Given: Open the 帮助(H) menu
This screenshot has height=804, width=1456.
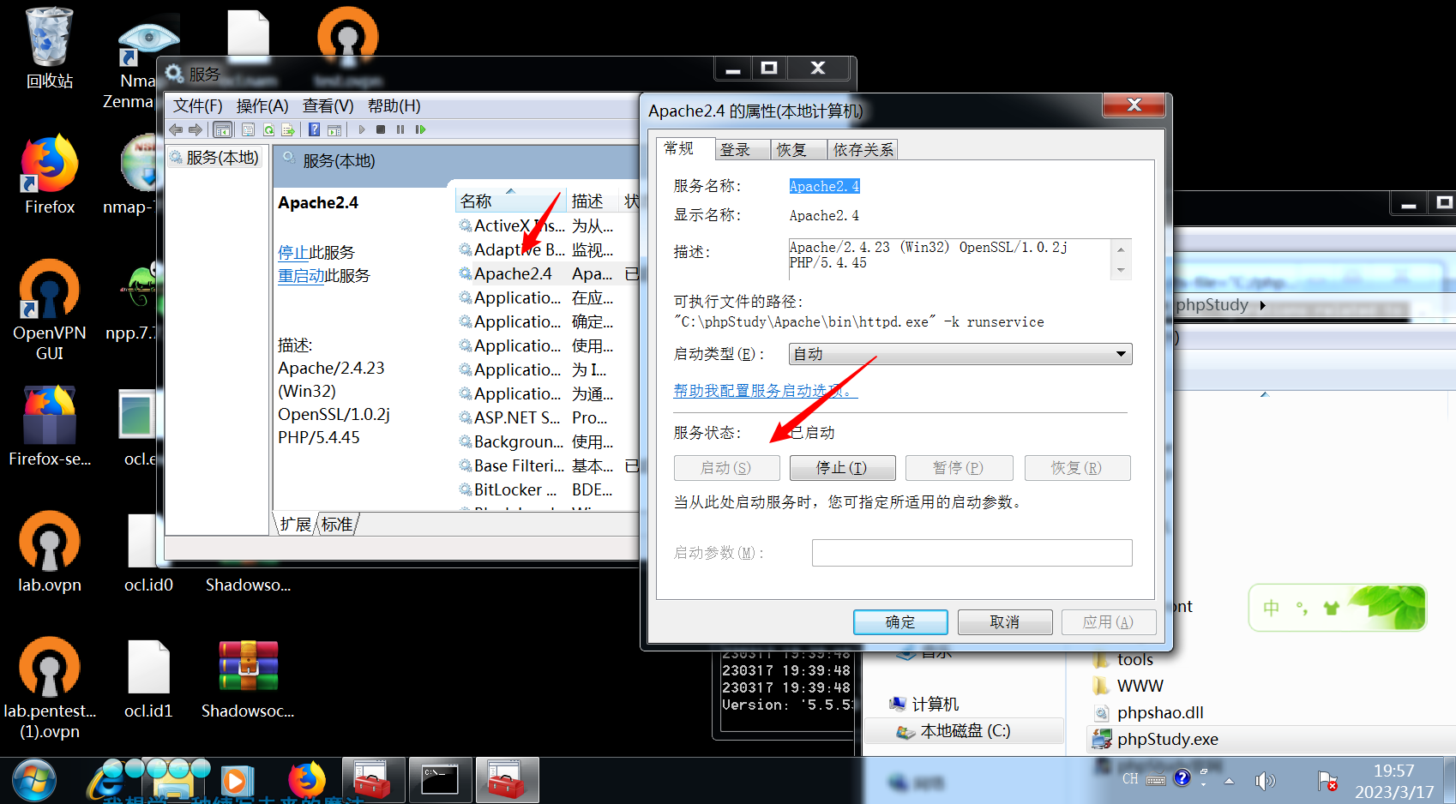Looking at the screenshot, I should pyautogui.click(x=394, y=105).
